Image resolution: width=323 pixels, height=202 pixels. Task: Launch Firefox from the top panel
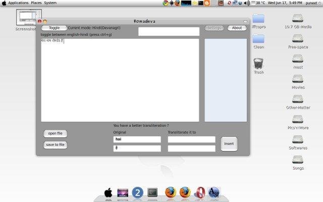pos(177,3)
